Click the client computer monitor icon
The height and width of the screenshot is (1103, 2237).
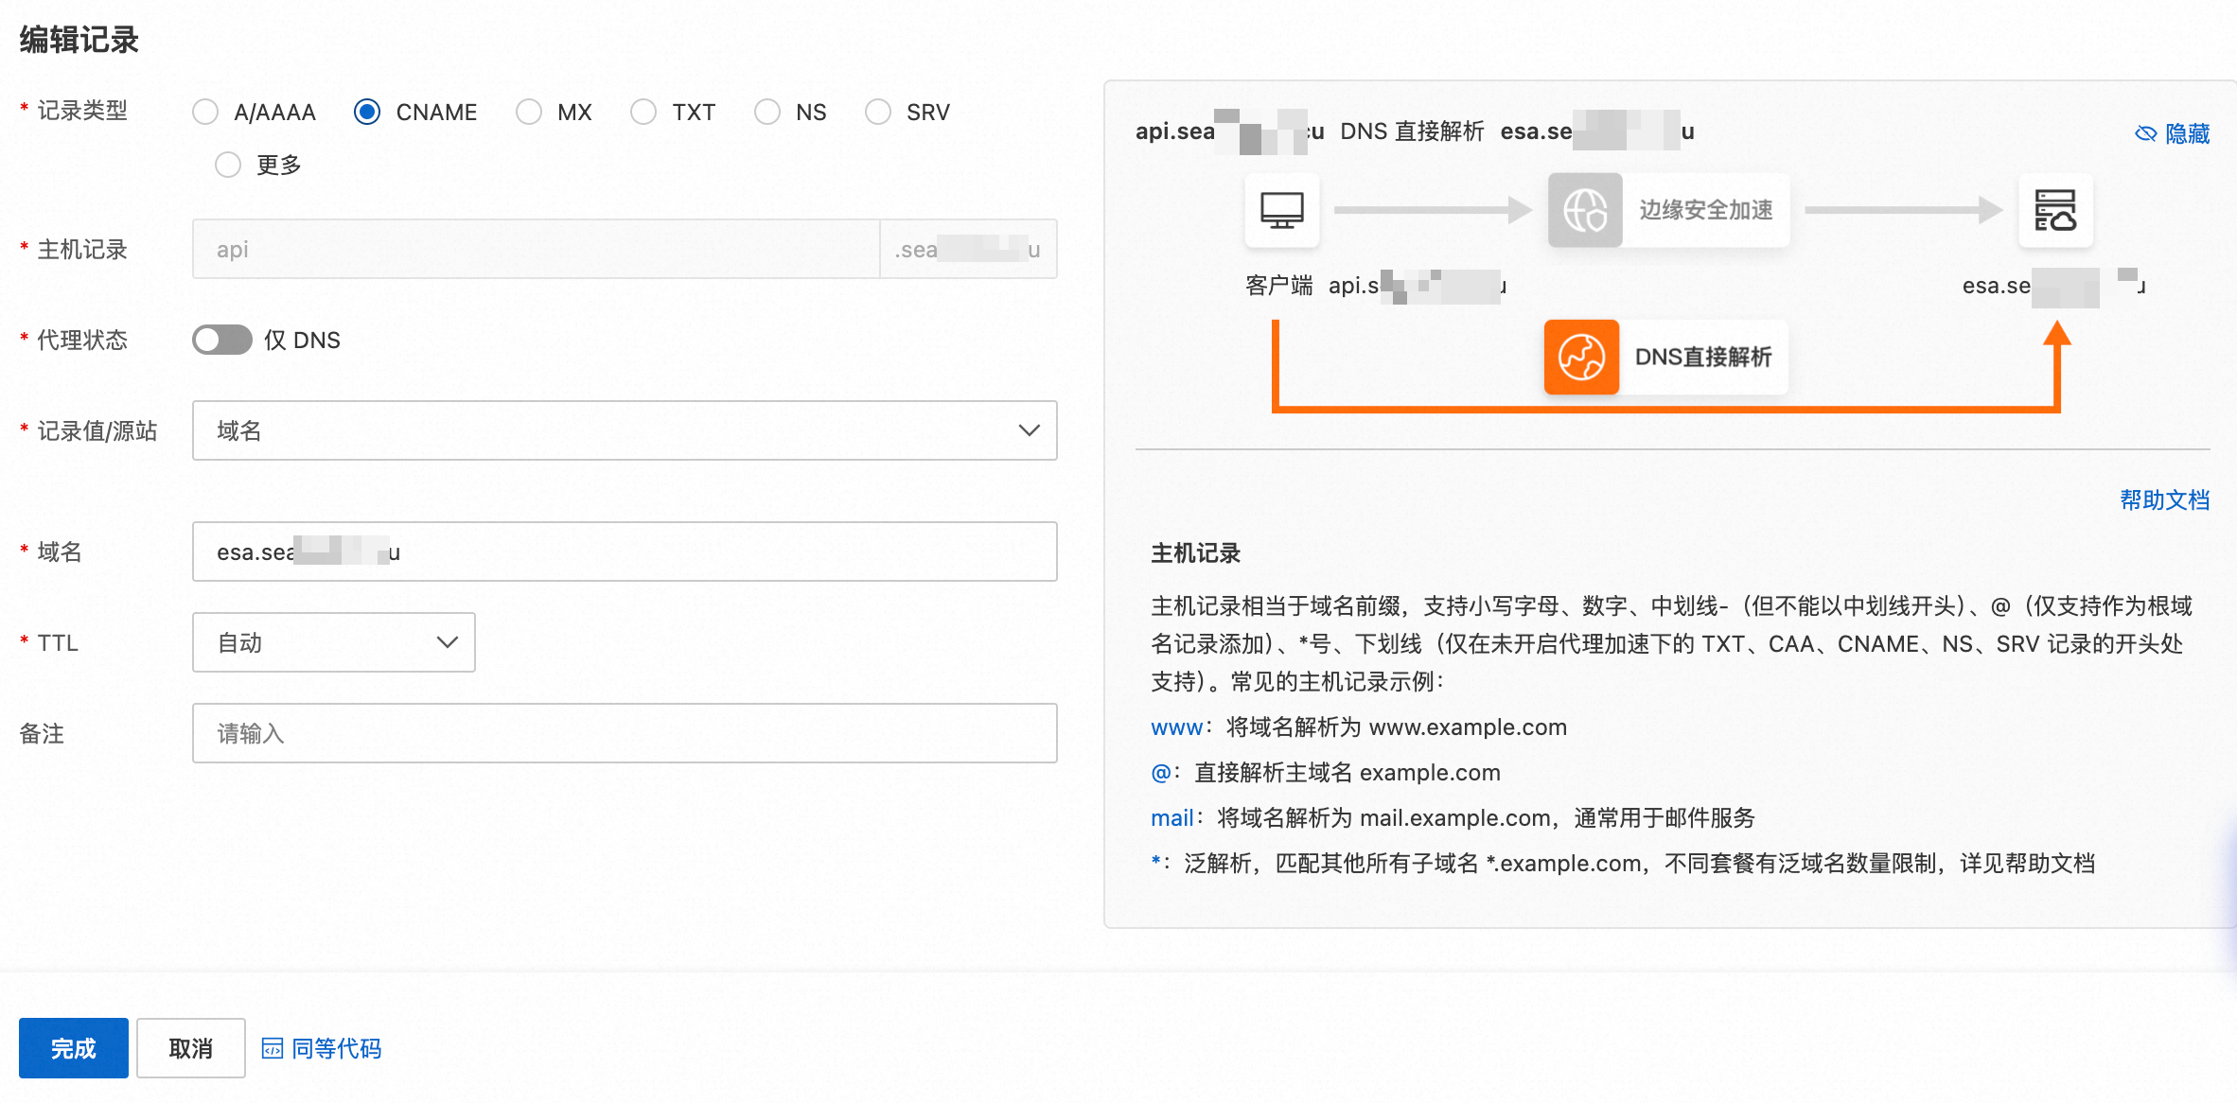tap(1281, 210)
